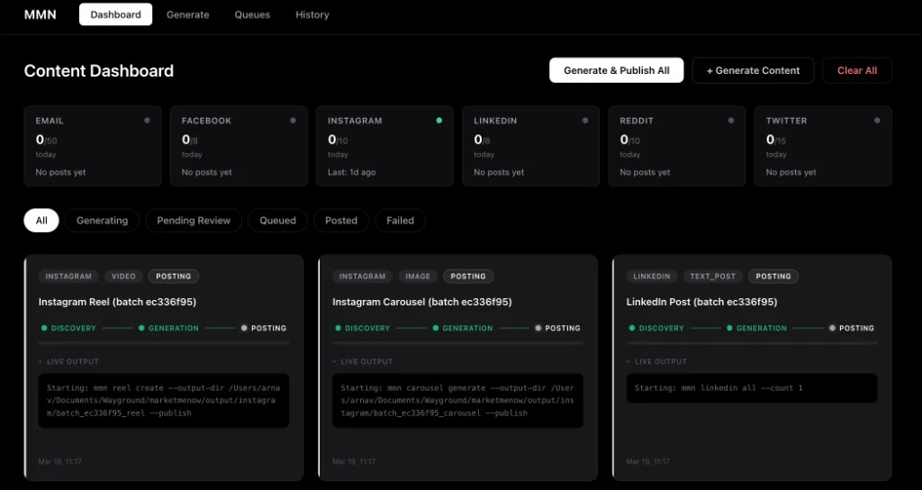
Task: Switch to the Dashboard tab
Action: (x=116, y=14)
